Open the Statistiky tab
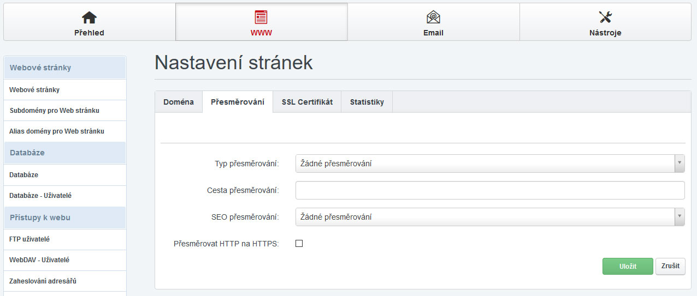 367,102
